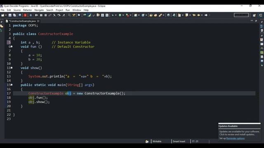The width and height of the screenshot is (264, 148).
Task: Click the Save All toolbar icon
Action: 14,15
